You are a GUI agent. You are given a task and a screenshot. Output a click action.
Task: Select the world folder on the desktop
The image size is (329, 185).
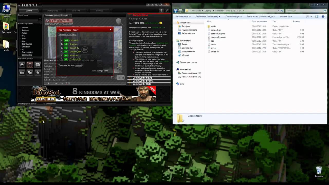(x=6, y=46)
